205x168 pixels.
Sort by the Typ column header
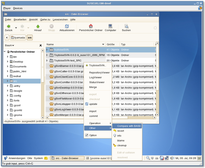coord(137,44)
